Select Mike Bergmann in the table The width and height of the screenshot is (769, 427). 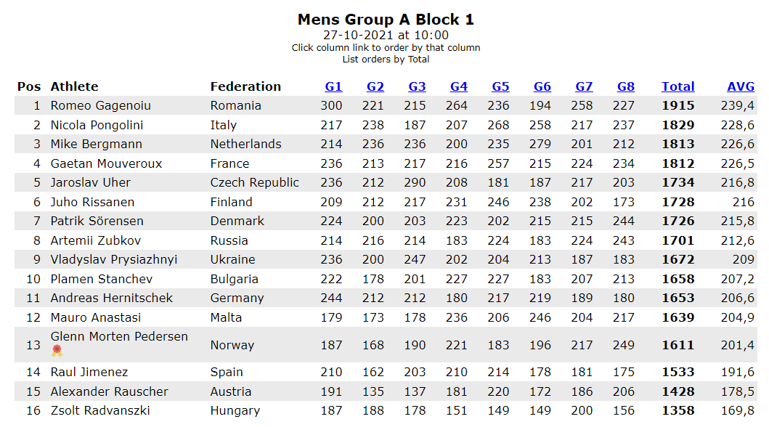click(x=96, y=145)
